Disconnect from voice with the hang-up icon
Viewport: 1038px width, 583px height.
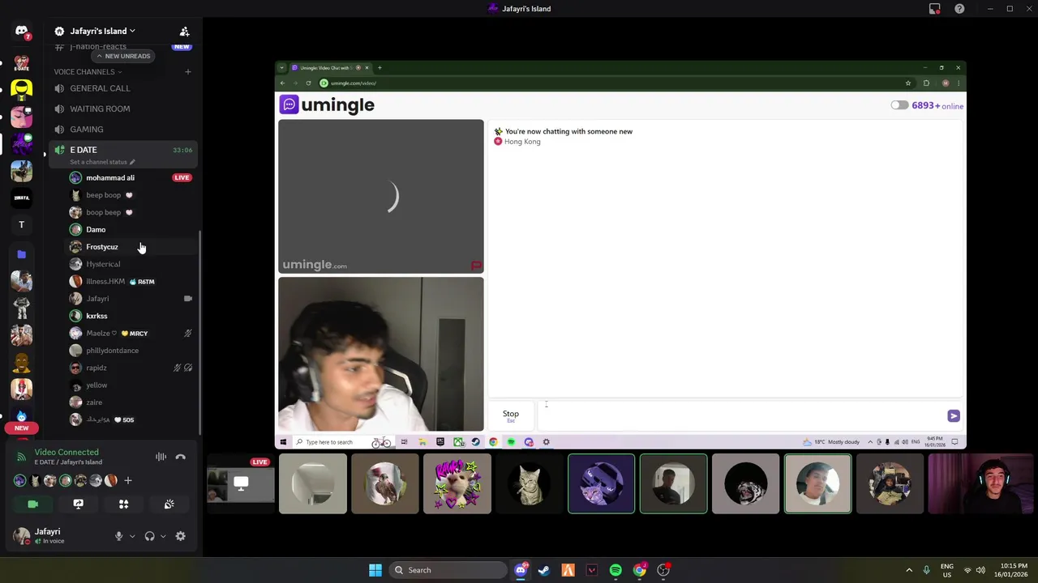pyautogui.click(x=181, y=457)
